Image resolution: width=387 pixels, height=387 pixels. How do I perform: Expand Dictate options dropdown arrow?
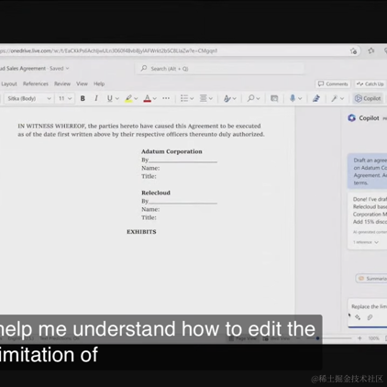[300, 98]
